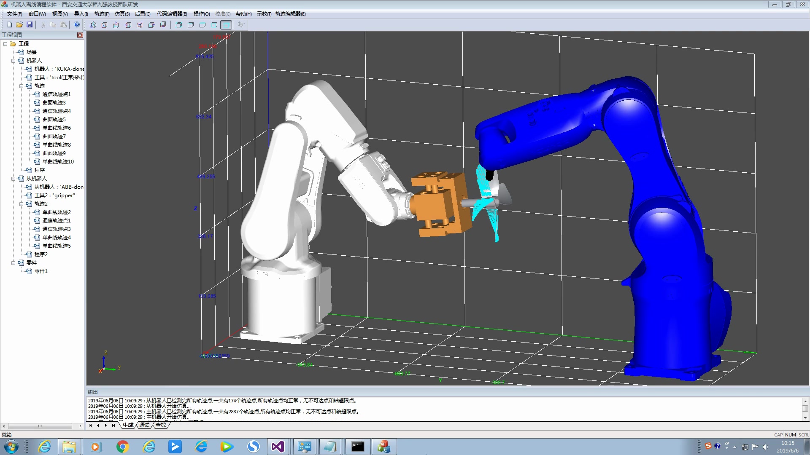Click the New file toolbar icon
810x455 pixels.
coord(9,25)
